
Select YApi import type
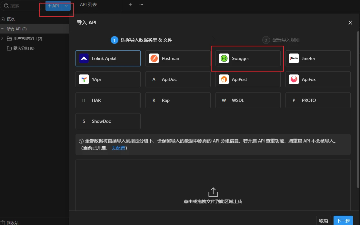tap(108, 79)
